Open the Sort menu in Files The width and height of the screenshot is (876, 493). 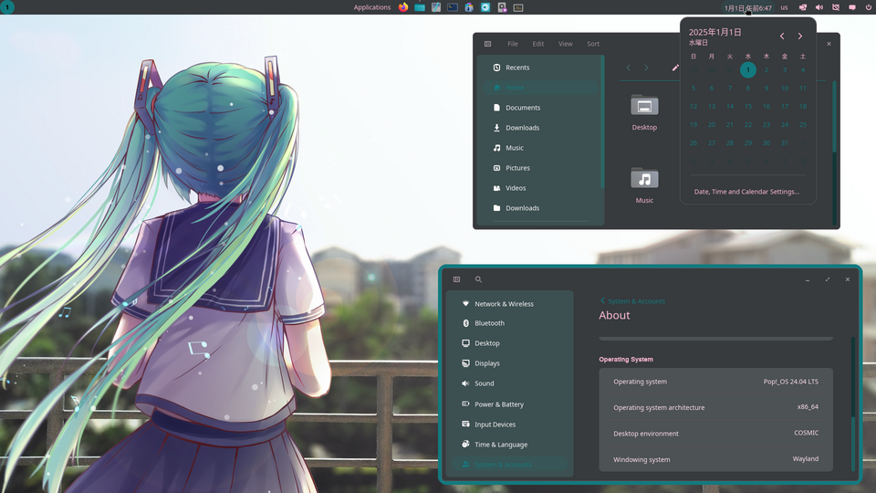tap(593, 44)
